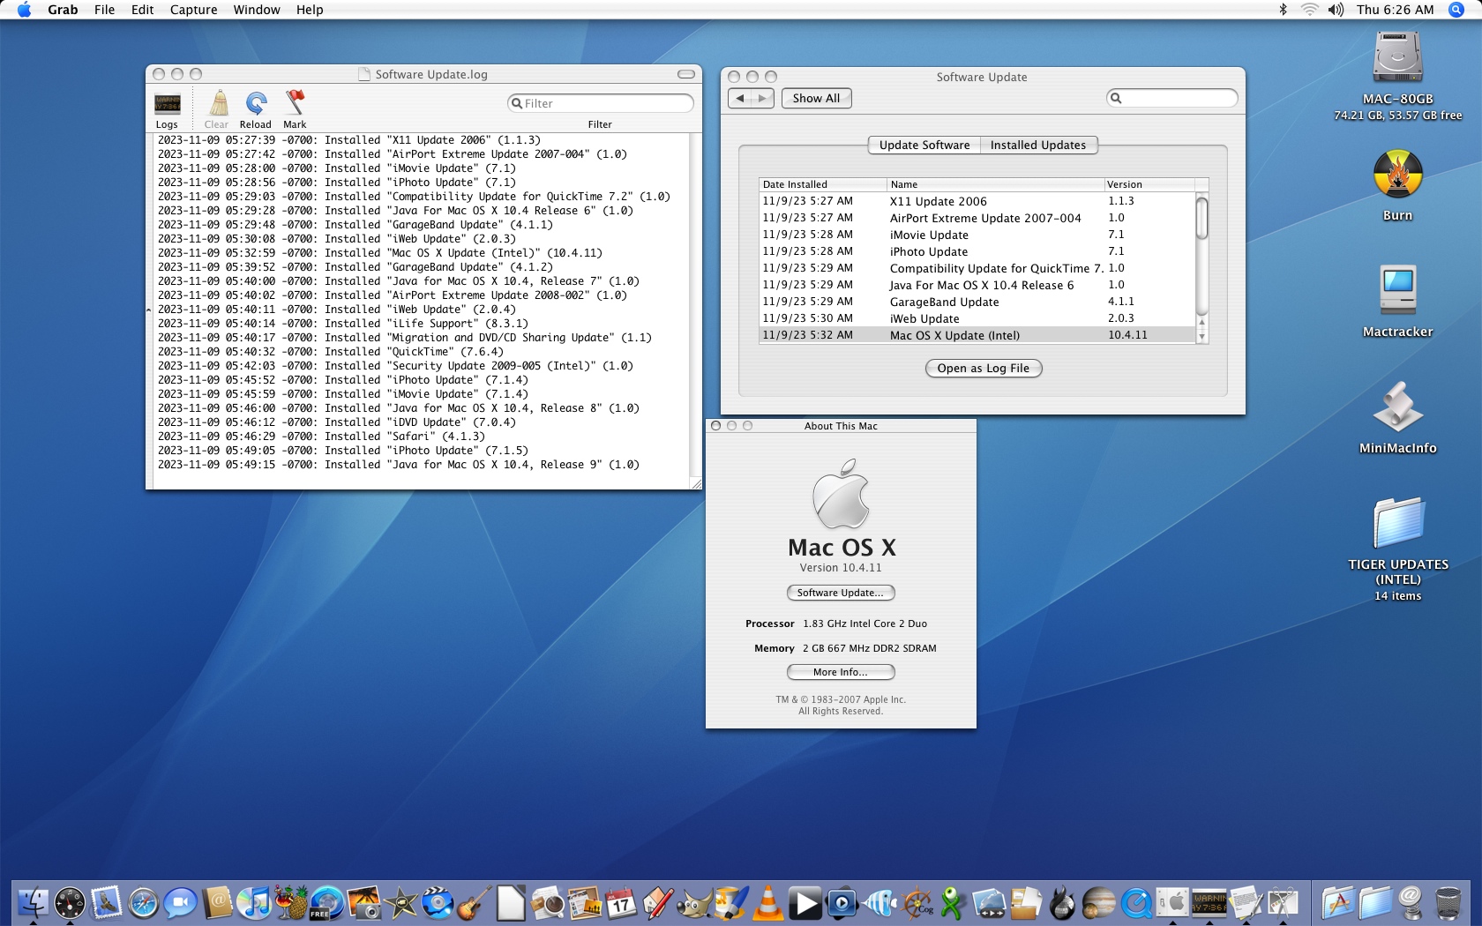The width and height of the screenshot is (1482, 926).
Task: Open VLC cone icon in the Dock
Action: 768,902
